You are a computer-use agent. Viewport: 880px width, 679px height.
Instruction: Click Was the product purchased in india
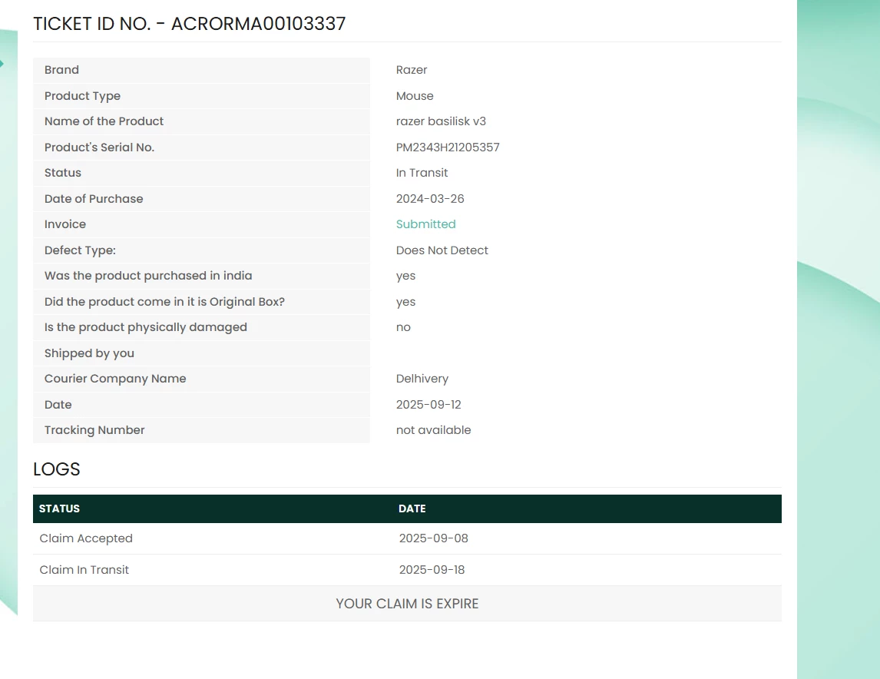pyautogui.click(x=148, y=276)
